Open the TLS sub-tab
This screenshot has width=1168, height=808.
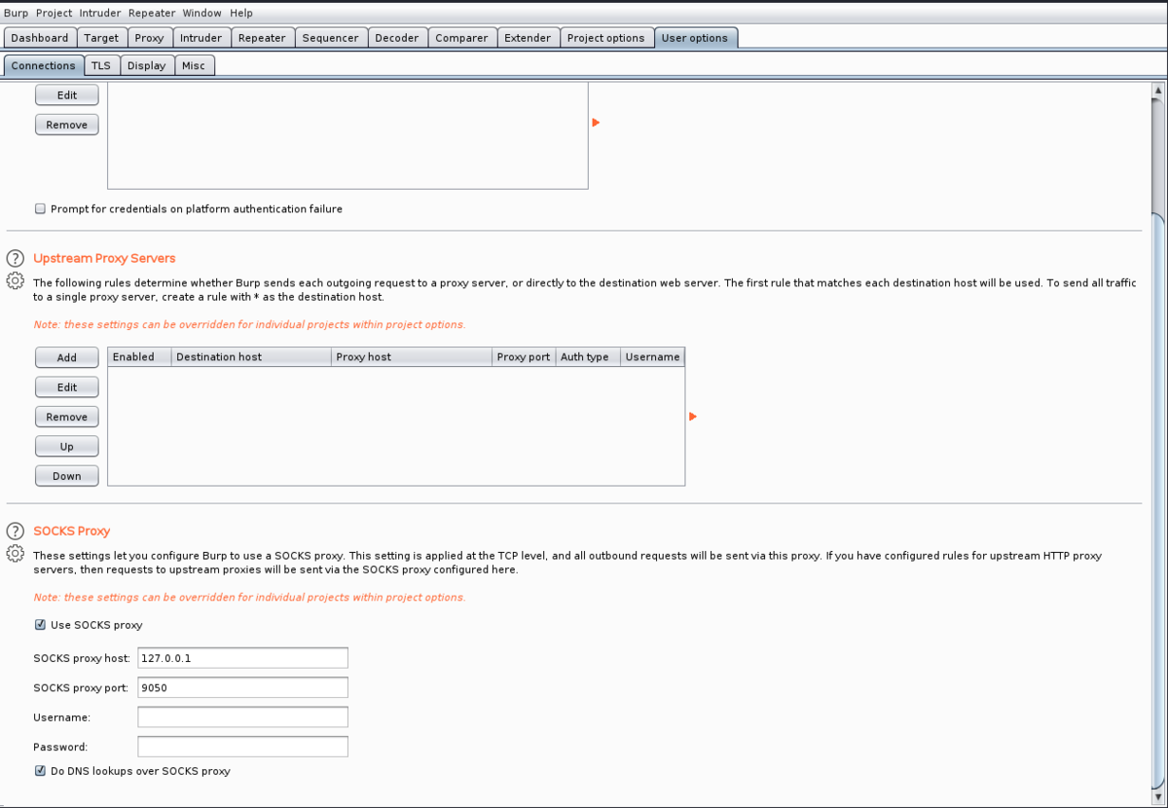pos(101,65)
